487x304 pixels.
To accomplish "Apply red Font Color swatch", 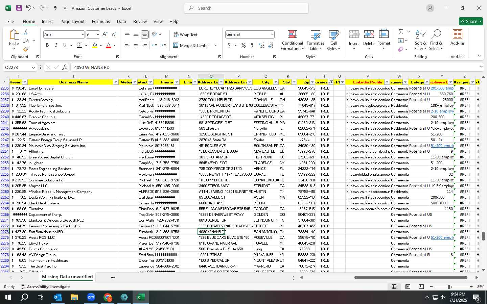I will tap(109, 45).
